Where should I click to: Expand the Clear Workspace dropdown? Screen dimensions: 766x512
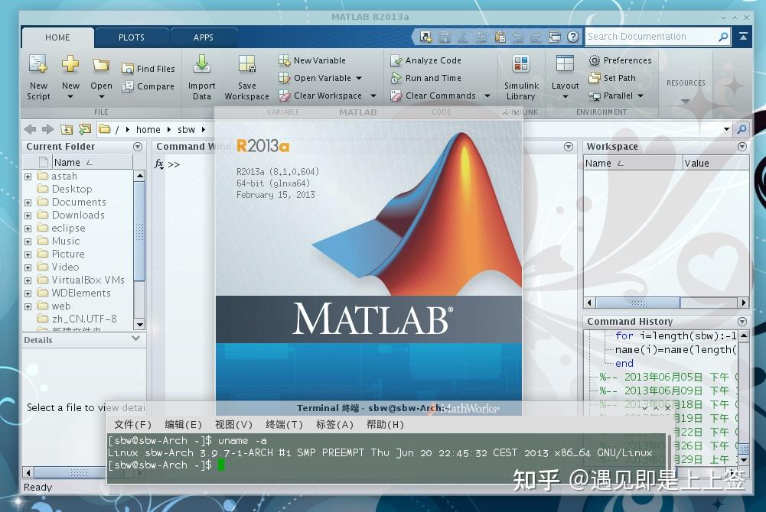click(372, 95)
